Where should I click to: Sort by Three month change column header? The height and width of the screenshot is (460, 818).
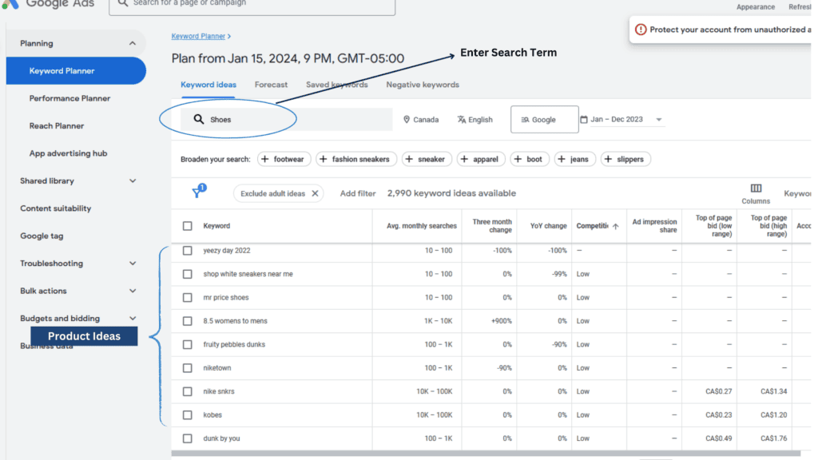tap(492, 226)
